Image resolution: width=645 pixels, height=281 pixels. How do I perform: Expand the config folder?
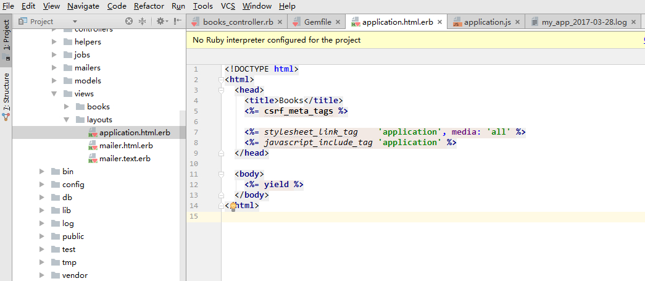tap(41, 185)
